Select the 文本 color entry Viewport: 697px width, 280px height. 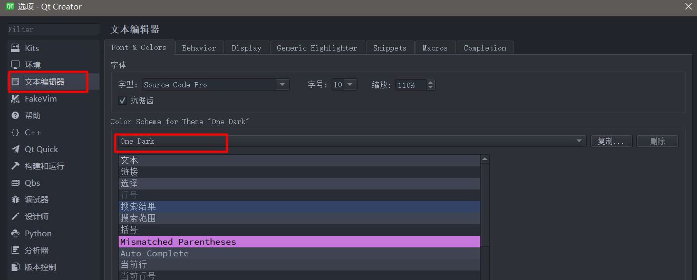click(299, 160)
